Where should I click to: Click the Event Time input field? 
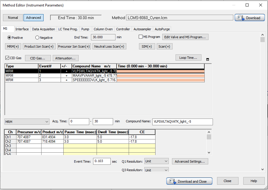102,161
